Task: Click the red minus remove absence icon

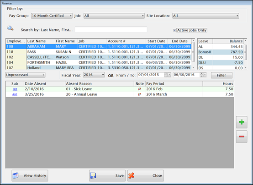Action: coord(242,137)
